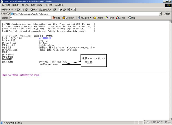Click the Games toolbar button
This screenshot has height=125, width=172.
click(120, 18)
